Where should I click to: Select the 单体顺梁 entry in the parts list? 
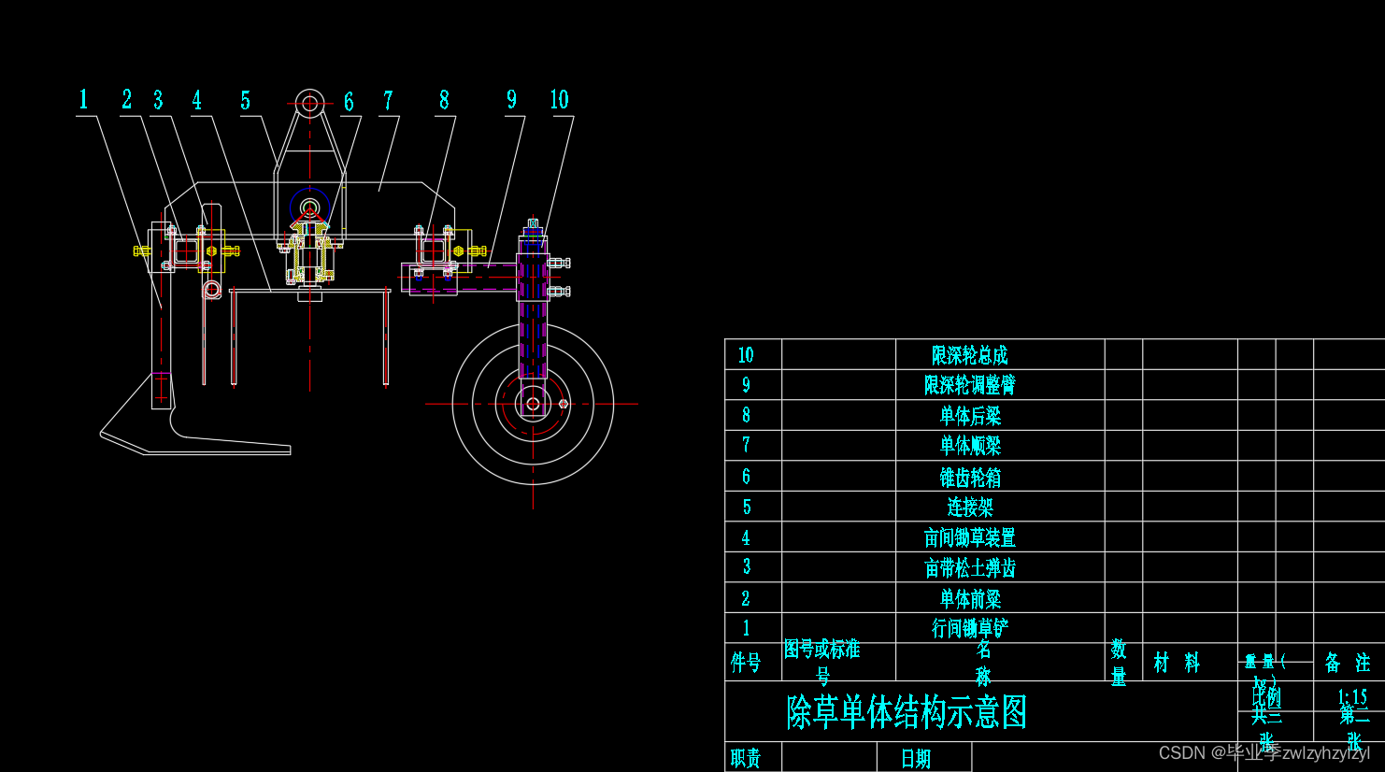pos(970,446)
